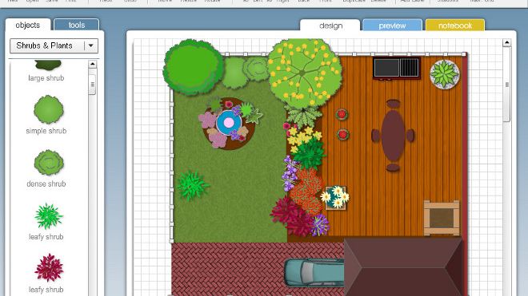
Task: Select the orange flower bush
Action: [306, 191]
